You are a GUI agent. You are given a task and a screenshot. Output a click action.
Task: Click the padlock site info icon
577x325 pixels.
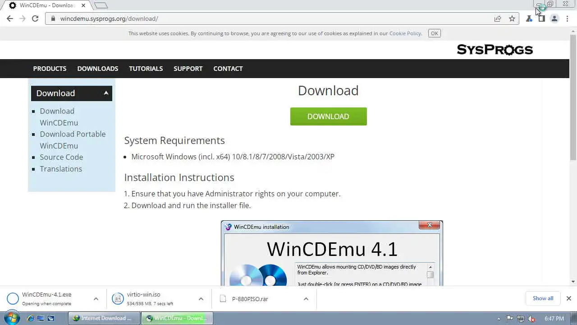[x=53, y=19]
